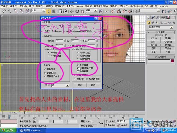Open the MAXScript menu
Screen dimensions: 177x133
point(137,6)
